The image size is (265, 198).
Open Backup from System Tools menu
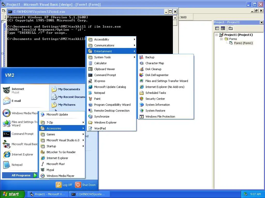pos(166,57)
